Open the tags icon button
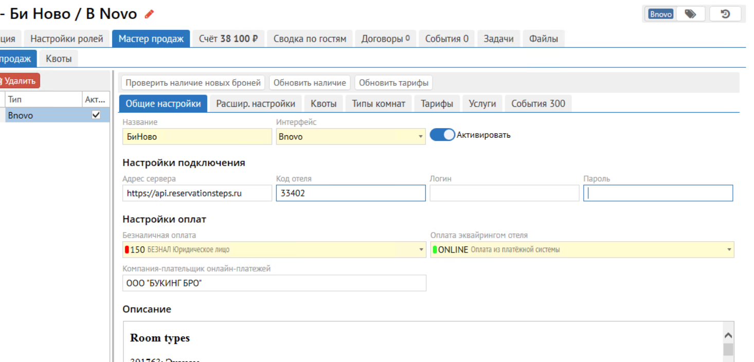This screenshot has height=362, width=754. (690, 14)
